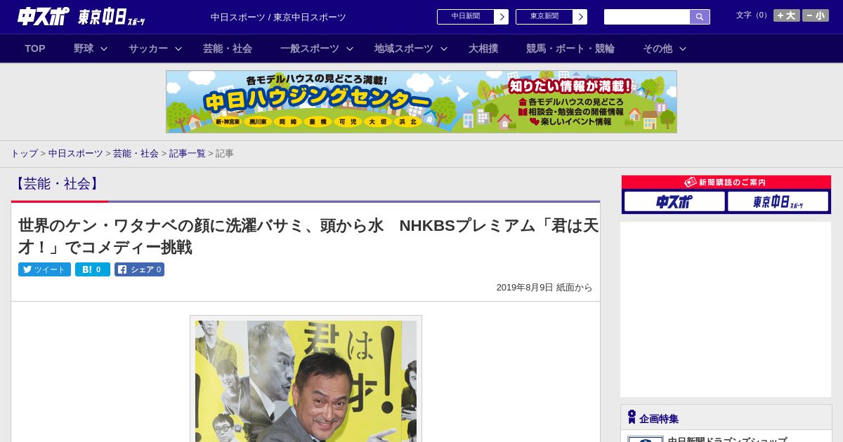Go to 中日スポーツ breadcrumb link

[75, 154]
